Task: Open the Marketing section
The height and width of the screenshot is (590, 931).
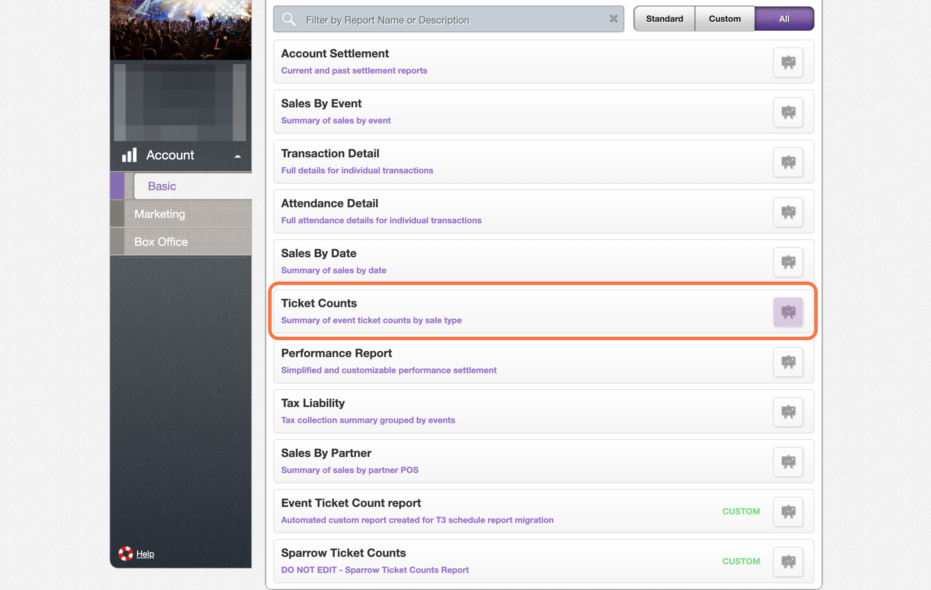Action: [x=181, y=214]
